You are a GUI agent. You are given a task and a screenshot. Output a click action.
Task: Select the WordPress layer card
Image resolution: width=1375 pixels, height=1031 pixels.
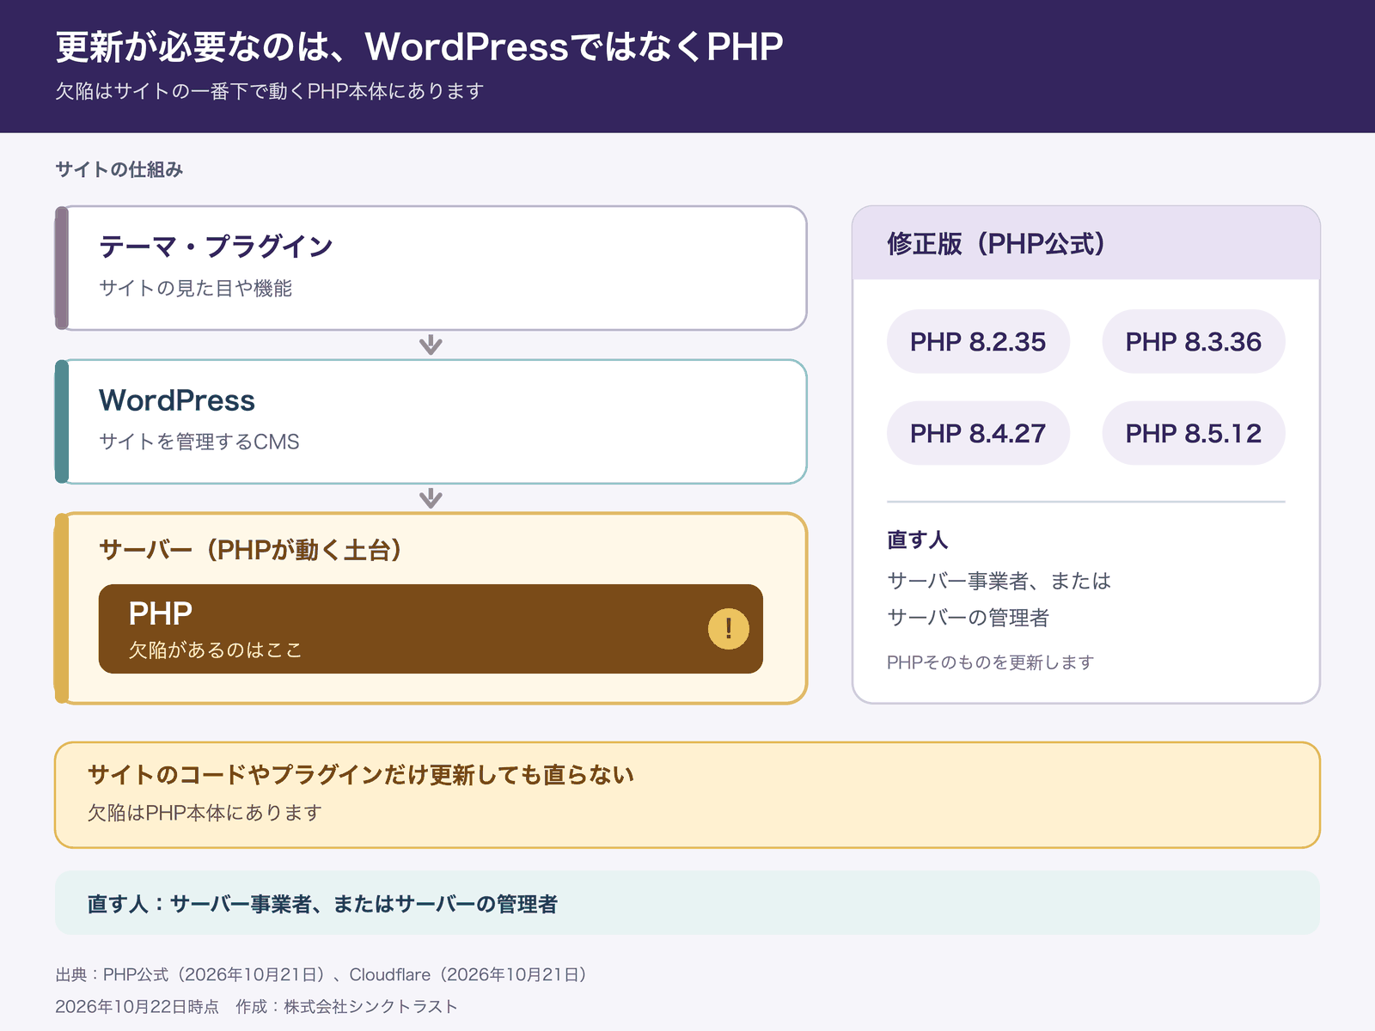pyautogui.click(x=431, y=422)
